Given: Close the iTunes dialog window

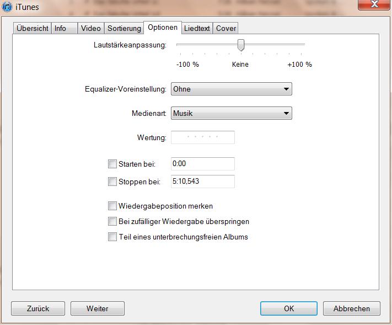Looking at the screenshot, I should 374,4.
